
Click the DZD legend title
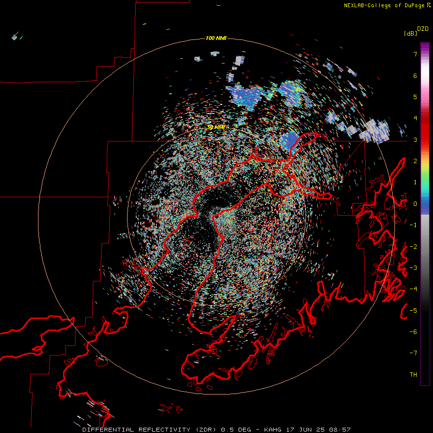tap(423, 29)
